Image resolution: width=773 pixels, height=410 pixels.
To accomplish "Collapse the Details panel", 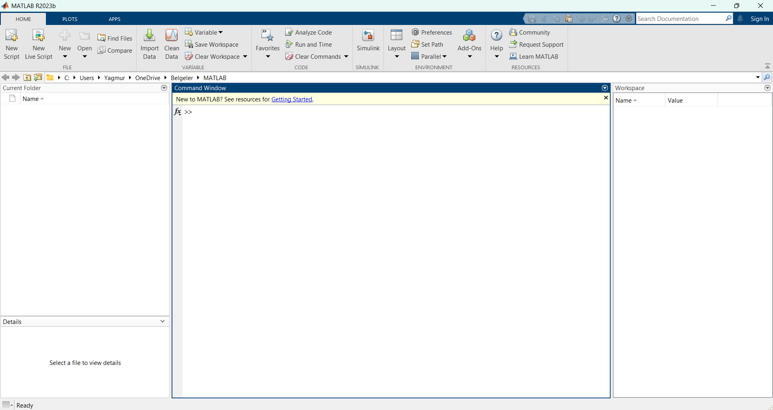I will click(x=162, y=321).
